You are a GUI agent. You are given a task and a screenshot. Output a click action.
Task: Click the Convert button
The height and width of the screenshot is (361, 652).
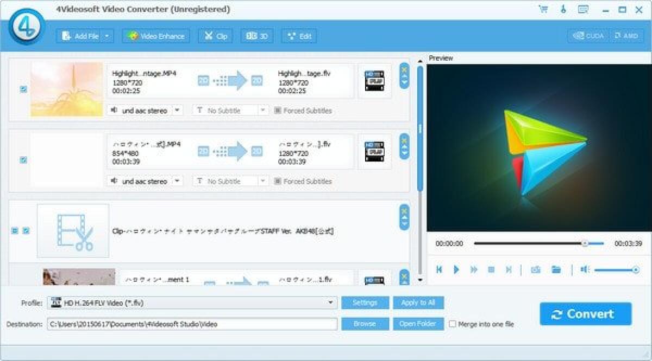[586, 313]
